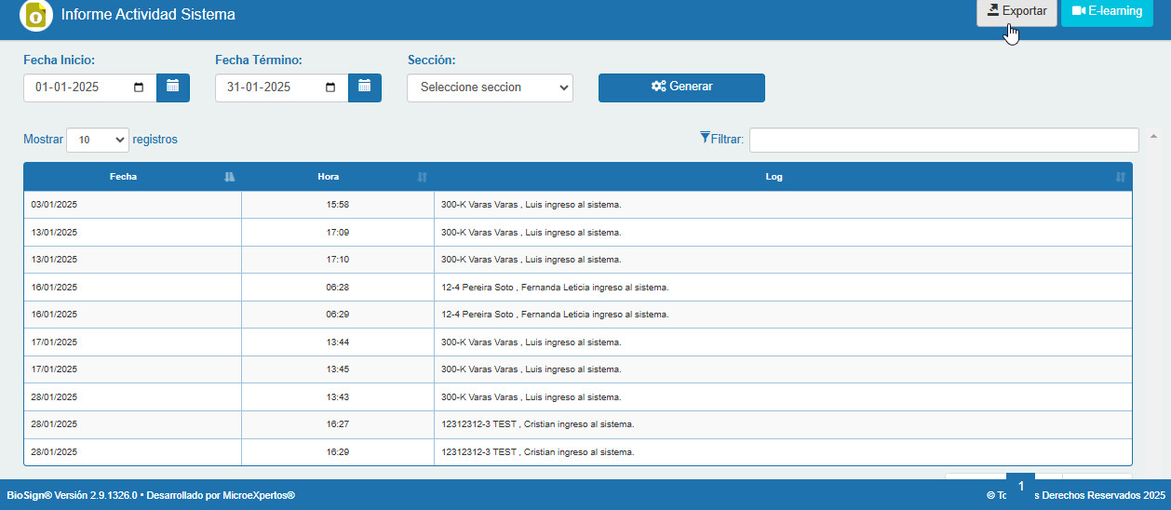Click the filter funnel icon beside Filtrar
This screenshot has height=510, width=1171.
(x=705, y=138)
